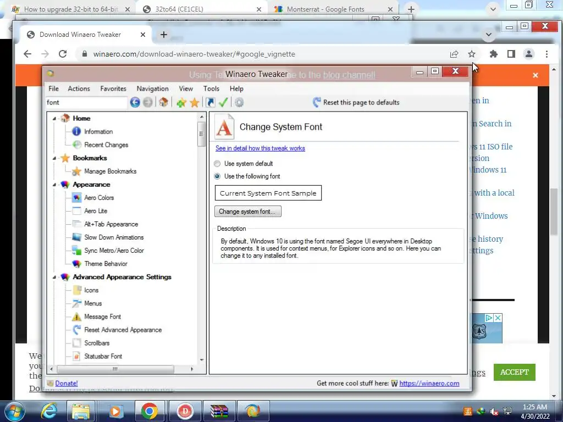
Task: Click Add bookmark green plus star icon
Action: [x=181, y=103]
